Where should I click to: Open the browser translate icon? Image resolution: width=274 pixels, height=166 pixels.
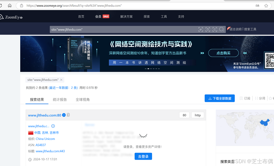tap(257, 6)
